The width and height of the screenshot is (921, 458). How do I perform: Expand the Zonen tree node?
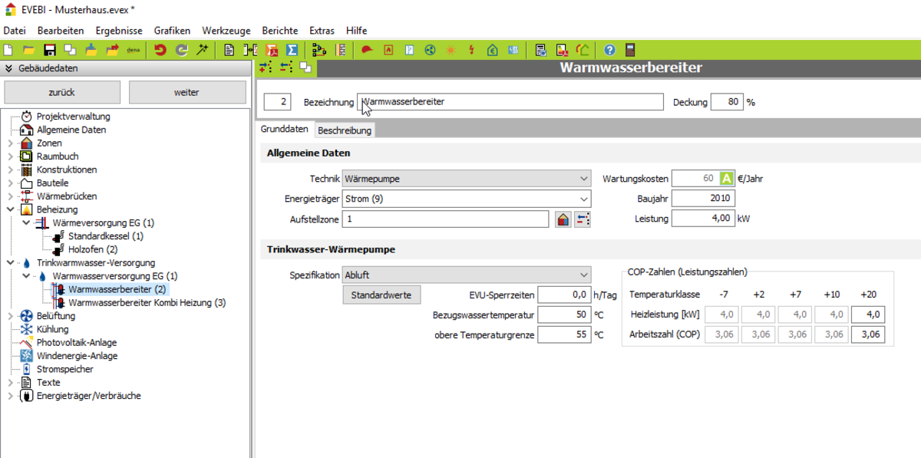pyautogui.click(x=10, y=143)
